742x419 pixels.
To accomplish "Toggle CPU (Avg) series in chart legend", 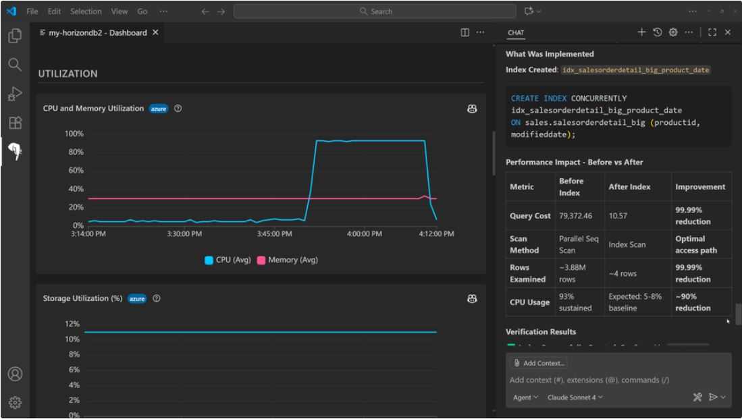I will 228,260.
